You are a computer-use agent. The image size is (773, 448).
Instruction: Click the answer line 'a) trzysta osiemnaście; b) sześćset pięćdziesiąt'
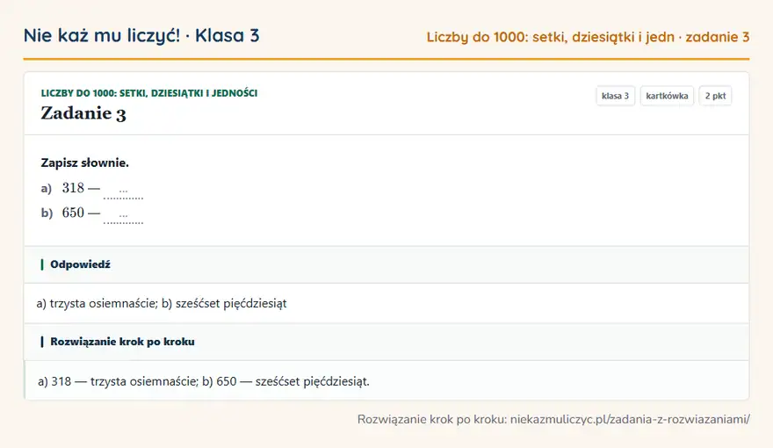(162, 303)
